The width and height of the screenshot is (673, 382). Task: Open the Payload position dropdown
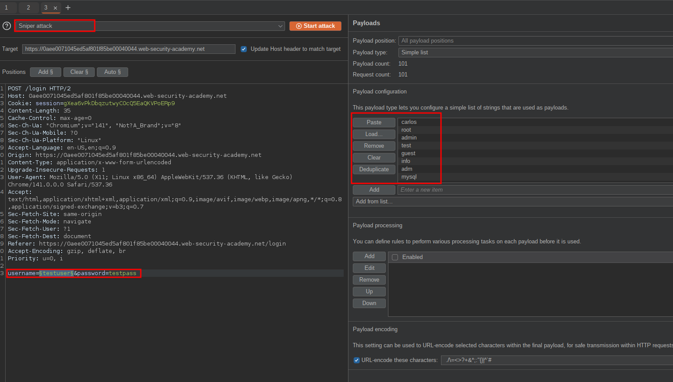click(534, 41)
